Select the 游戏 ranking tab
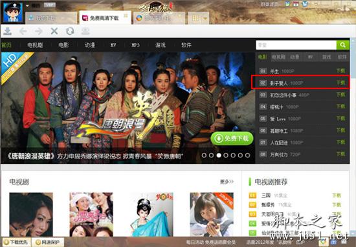The height and width of the screenshot is (247, 356). (x=326, y=57)
